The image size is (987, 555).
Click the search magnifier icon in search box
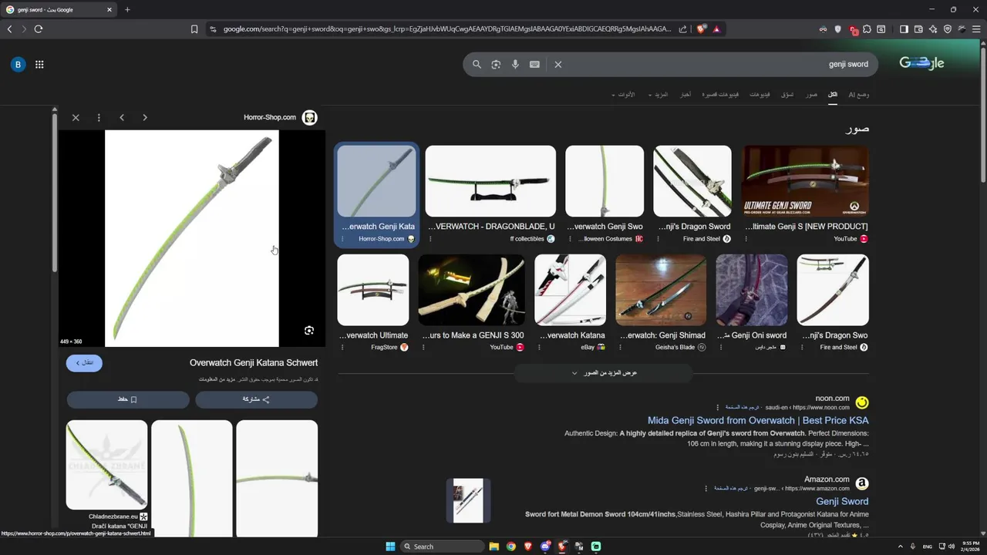tap(477, 65)
